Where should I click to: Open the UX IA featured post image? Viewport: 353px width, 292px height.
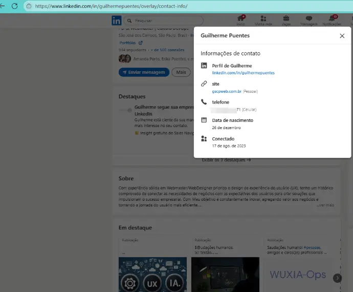tap(152, 275)
